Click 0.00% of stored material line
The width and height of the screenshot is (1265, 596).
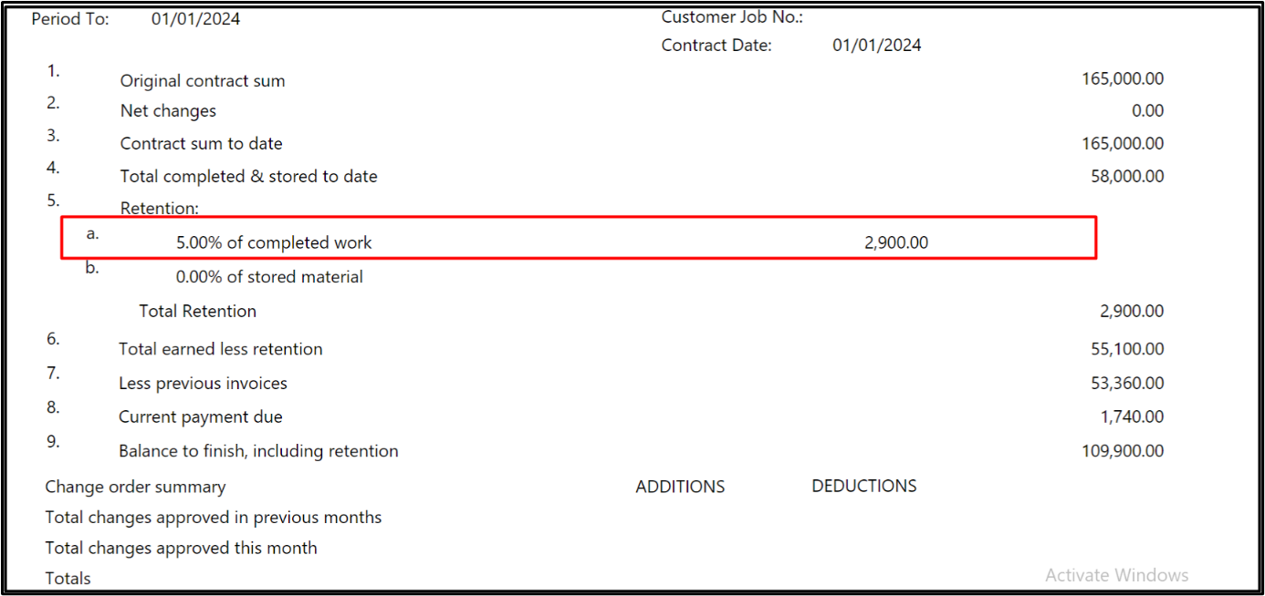(269, 277)
